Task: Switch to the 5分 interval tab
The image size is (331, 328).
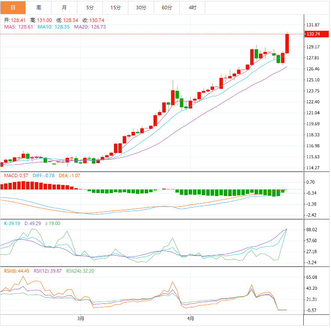Action: click(x=90, y=7)
